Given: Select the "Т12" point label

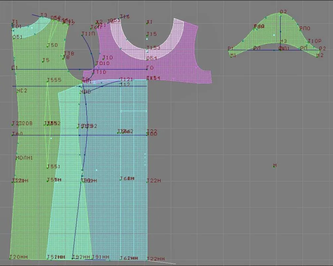Looking at the screenshot, I should coord(125,84).
